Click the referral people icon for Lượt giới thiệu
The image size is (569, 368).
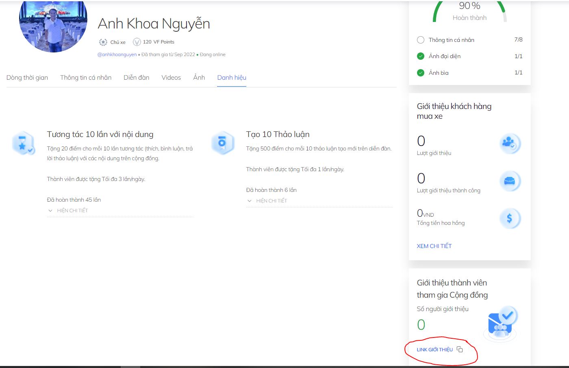[x=510, y=143]
